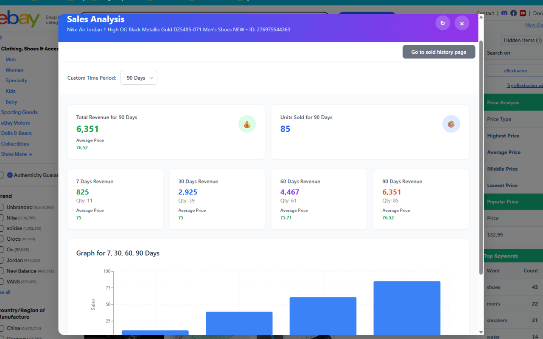Tick the adidas brand checkbox
The width and height of the screenshot is (543, 339).
click(x=1, y=228)
